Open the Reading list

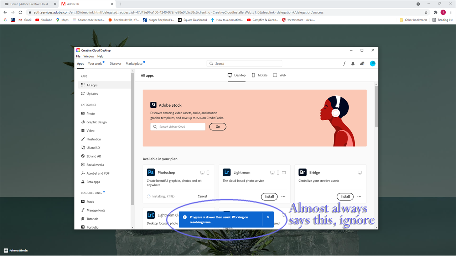click(x=442, y=20)
